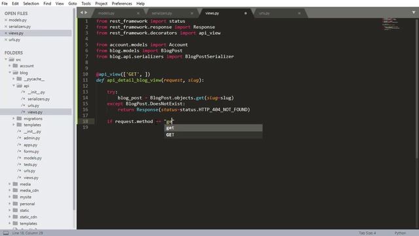Open apps.py in blog folder
The height and width of the screenshot is (236, 419).
click(31, 145)
